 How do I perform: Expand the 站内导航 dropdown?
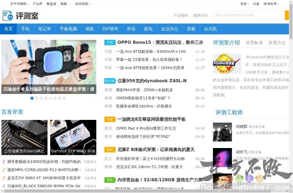coord(83,4)
